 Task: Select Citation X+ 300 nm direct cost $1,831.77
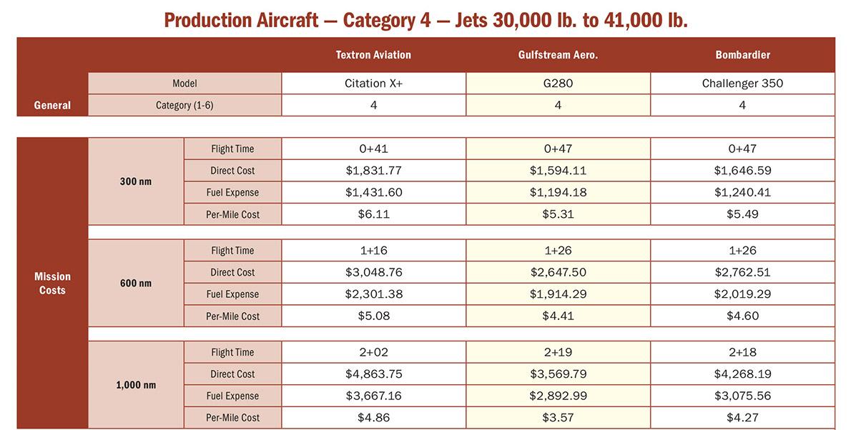tap(373, 171)
